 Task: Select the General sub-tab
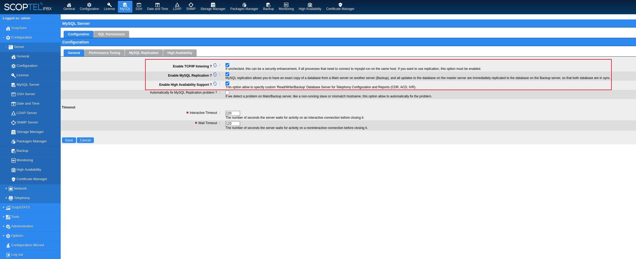(x=74, y=53)
